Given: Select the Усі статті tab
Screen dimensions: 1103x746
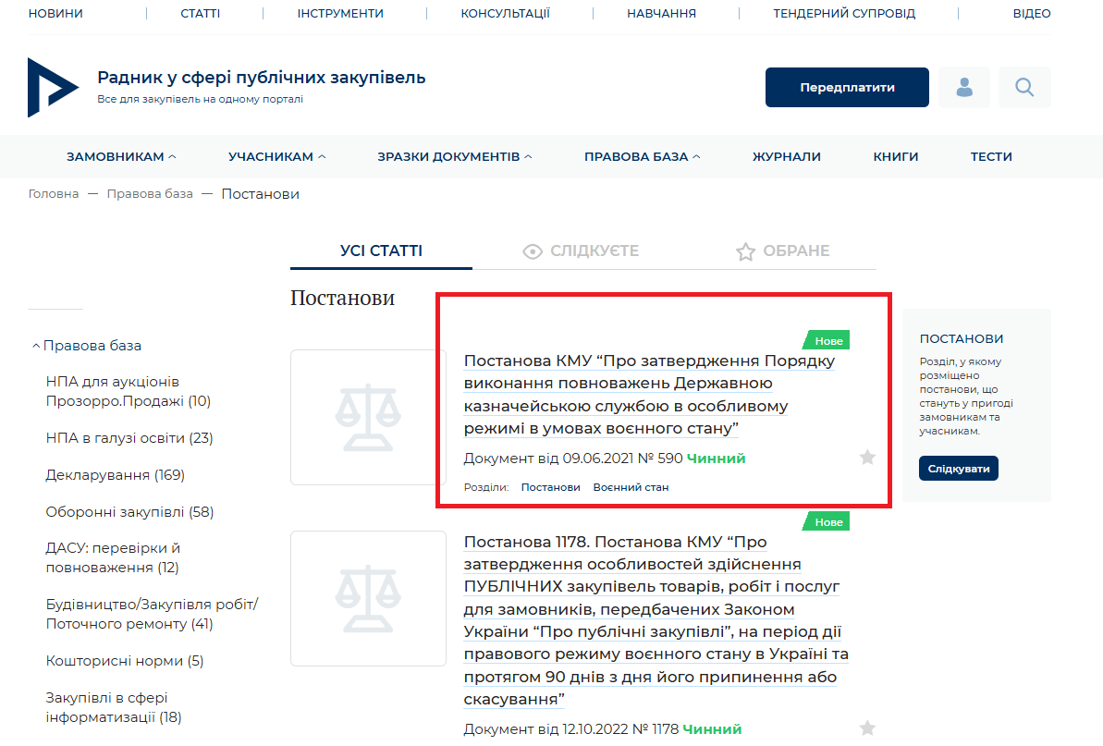Looking at the screenshot, I should [381, 251].
